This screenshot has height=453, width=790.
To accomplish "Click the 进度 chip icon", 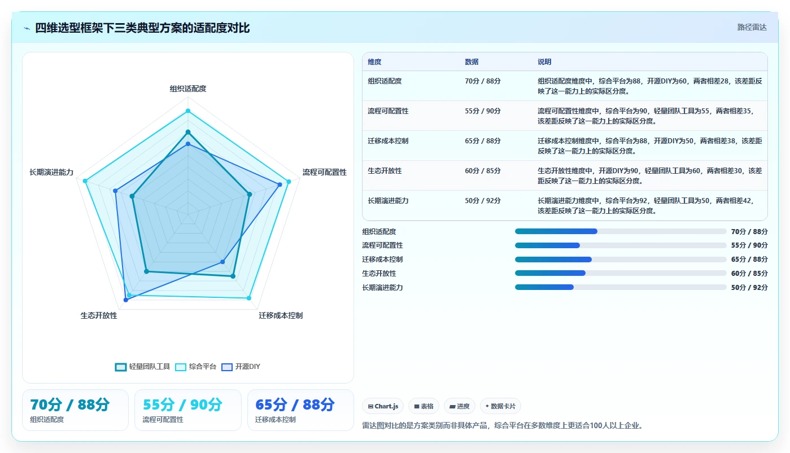I will (x=452, y=406).
